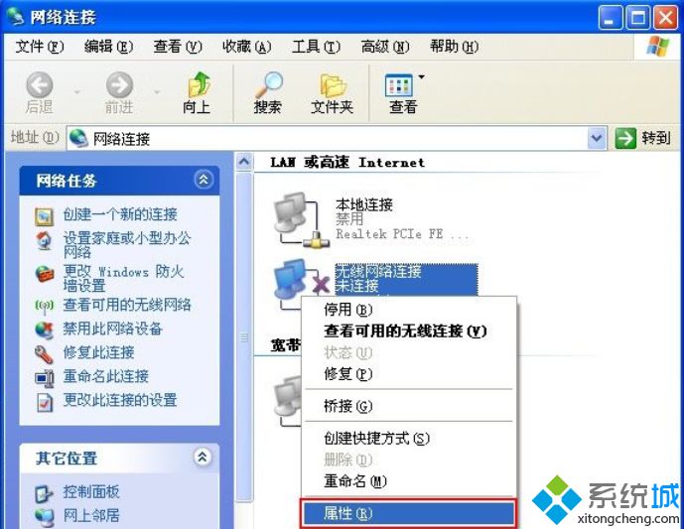Click the sidebar scrollbar up arrow
Viewport: 684px width, 529px height.
[x=244, y=162]
